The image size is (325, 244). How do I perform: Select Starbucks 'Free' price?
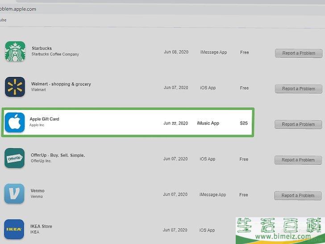(244, 52)
